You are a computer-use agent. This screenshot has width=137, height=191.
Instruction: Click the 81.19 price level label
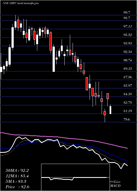[128, 111]
